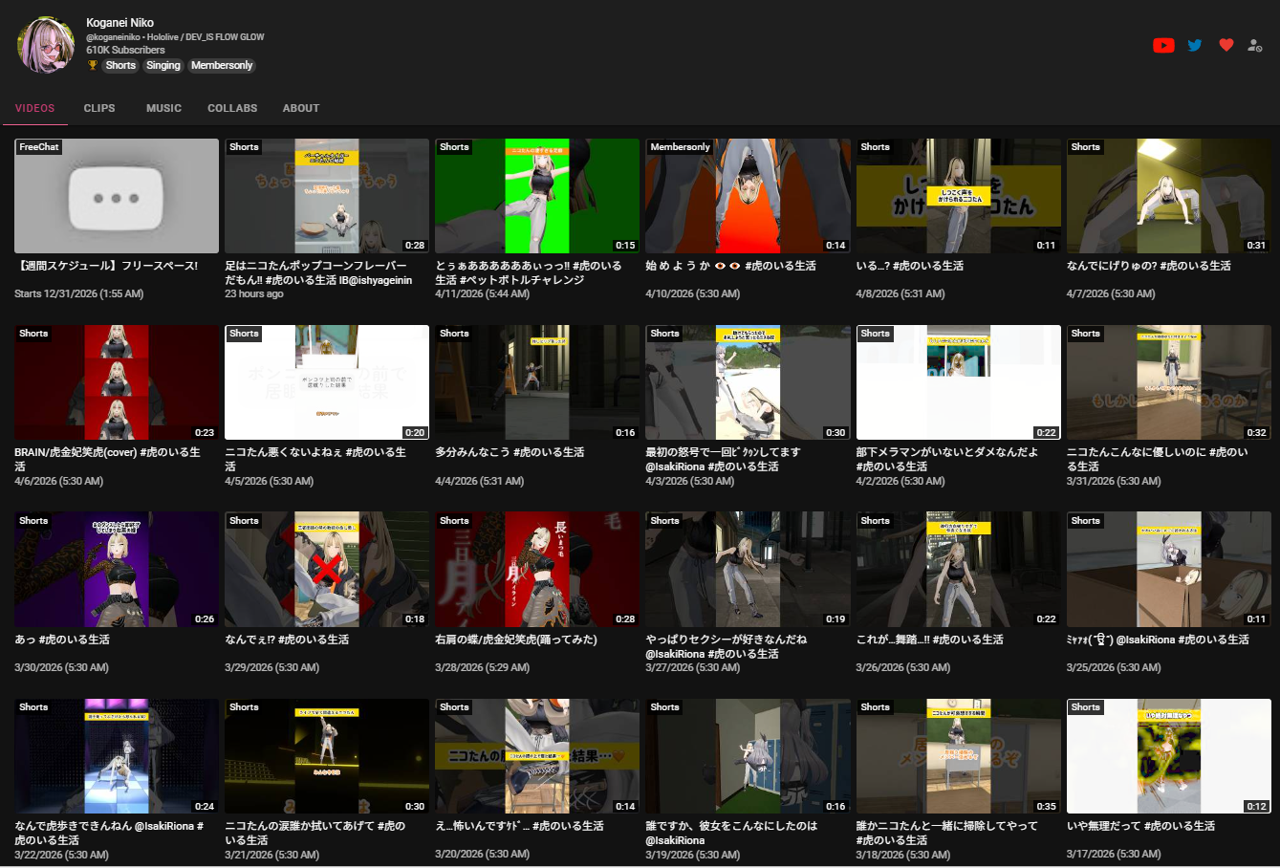This screenshot has width=1280, height=868.
Task: Open the ニコたんの涙誰か拭いてあげて video title
Action: click(315, 833)
